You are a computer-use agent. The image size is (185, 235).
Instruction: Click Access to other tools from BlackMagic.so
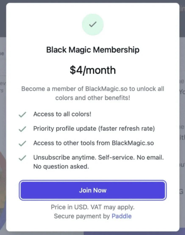coord(94,143)
